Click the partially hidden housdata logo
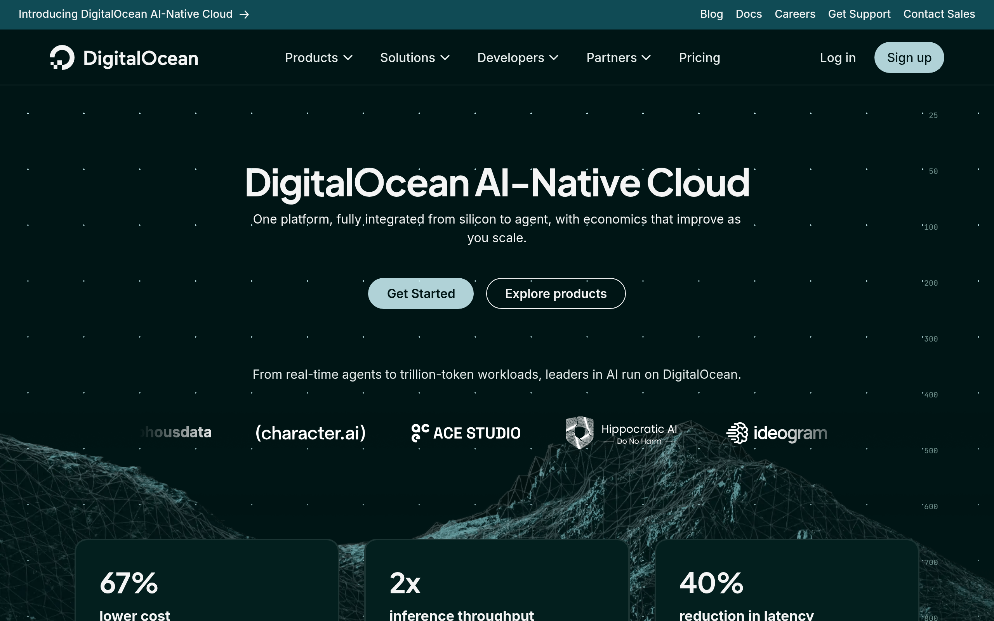The image size is (994, 621). tap(176, 432)
